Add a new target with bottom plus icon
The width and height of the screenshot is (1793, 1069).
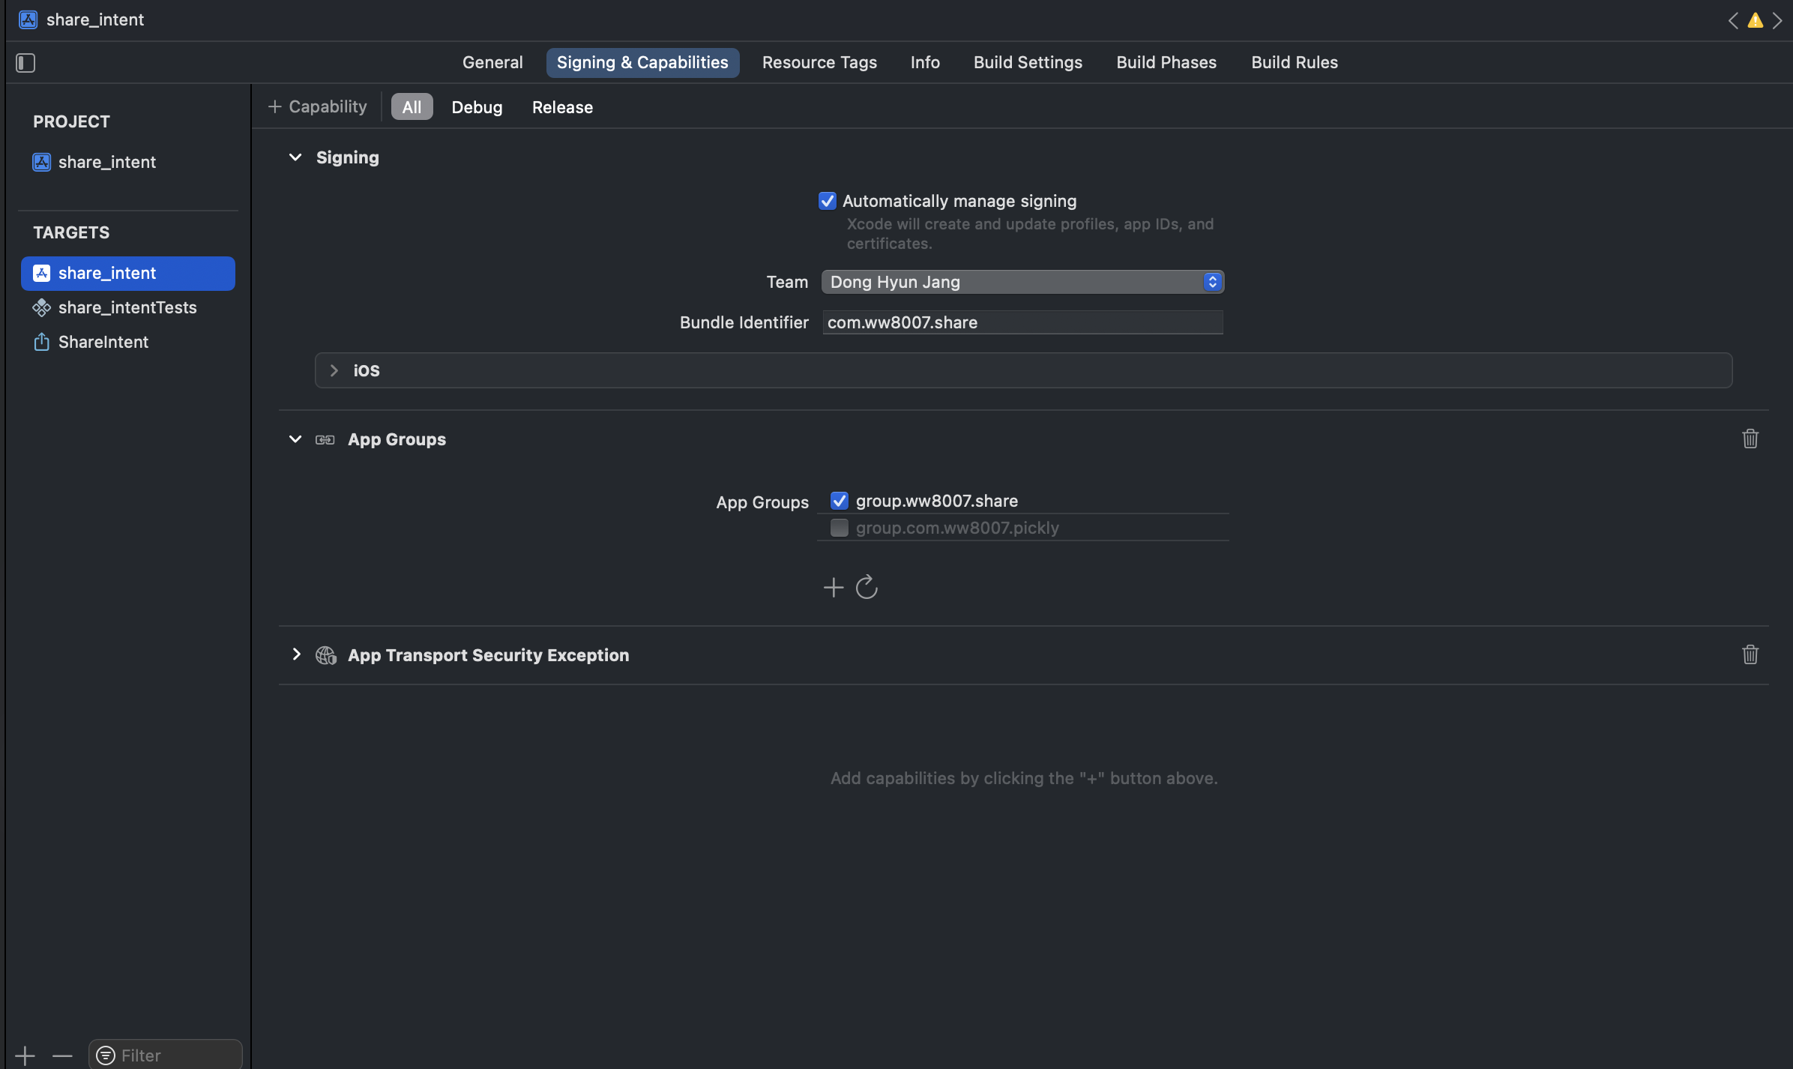tap(25, 1056)
